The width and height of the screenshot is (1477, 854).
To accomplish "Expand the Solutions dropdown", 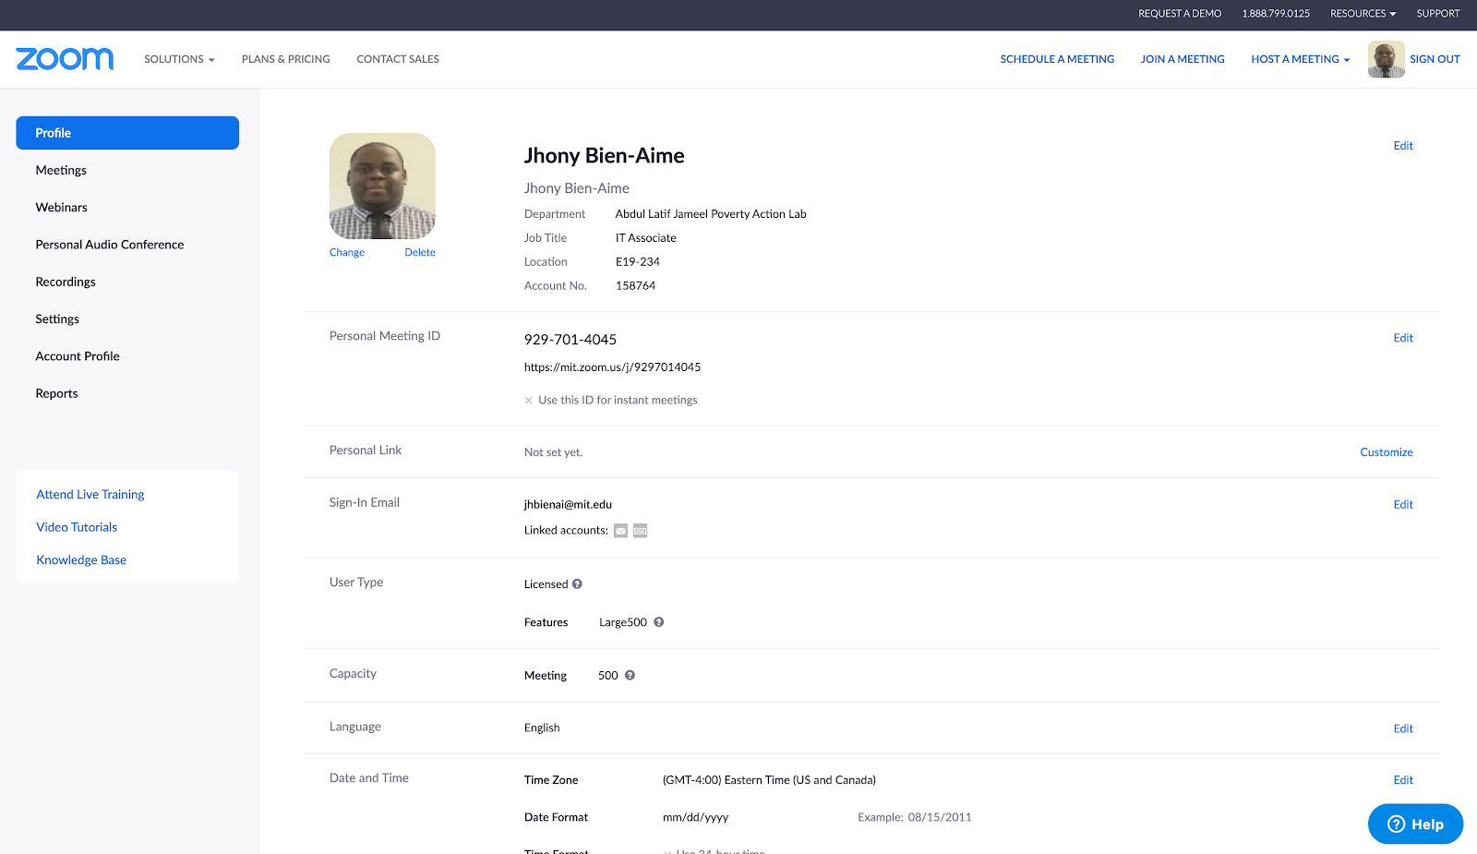I will pos(179,59).
